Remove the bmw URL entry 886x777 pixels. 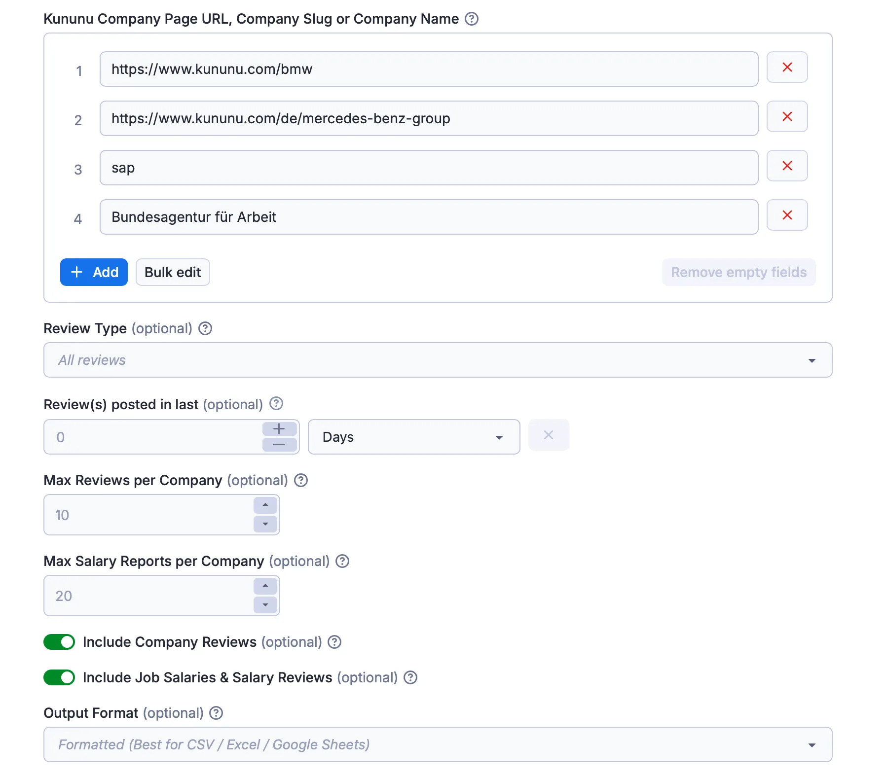(787, 67)
